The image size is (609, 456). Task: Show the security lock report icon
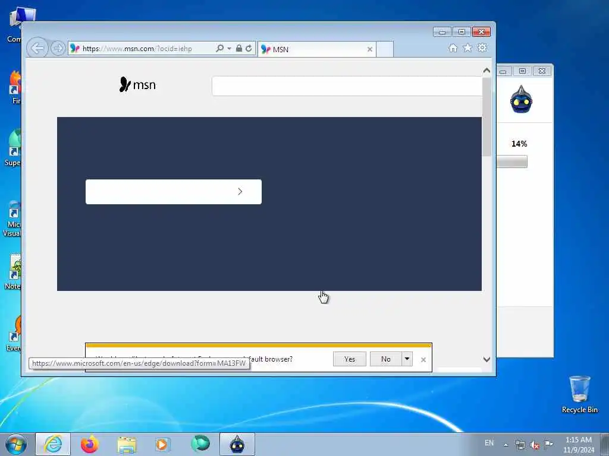(239, 49)
